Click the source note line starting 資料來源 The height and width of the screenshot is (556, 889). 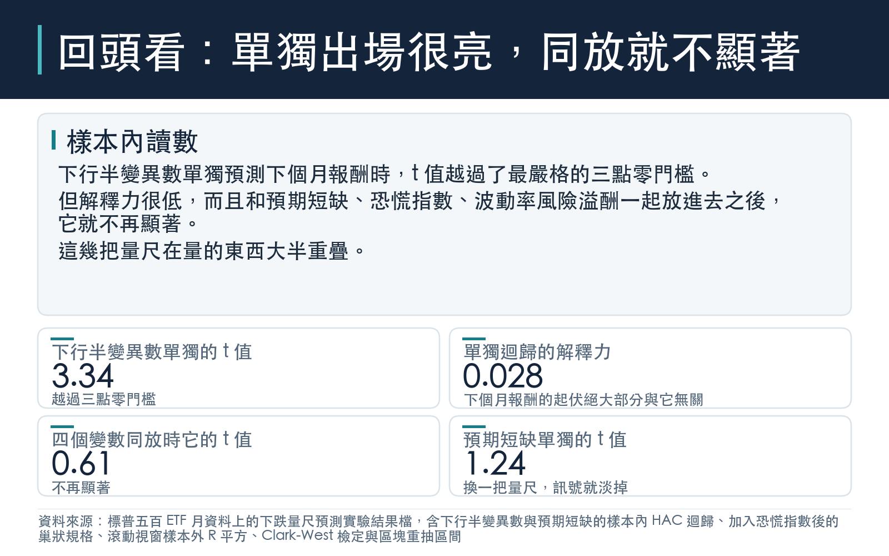(x=438, y=521)
